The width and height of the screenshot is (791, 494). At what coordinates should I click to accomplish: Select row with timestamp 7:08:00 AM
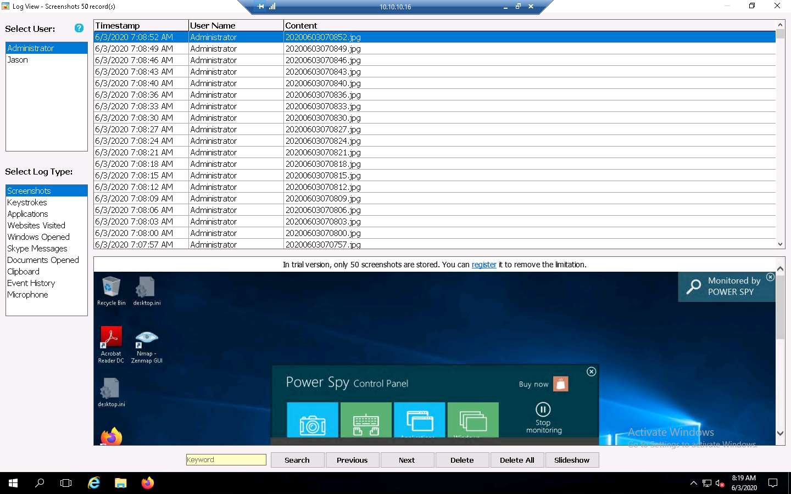[435, 233]
